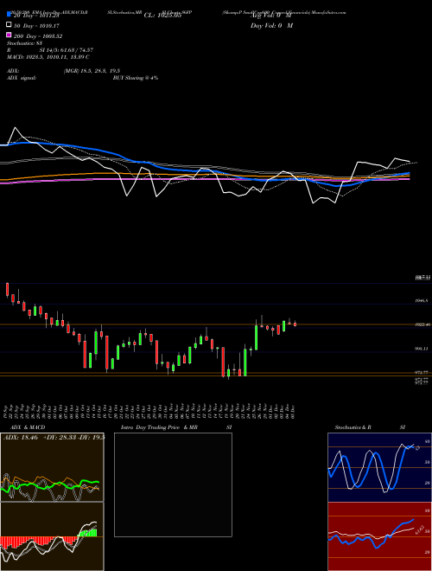
Task: Select the '50 Day = 1010.17' text
Action: [x=37, y=26]
